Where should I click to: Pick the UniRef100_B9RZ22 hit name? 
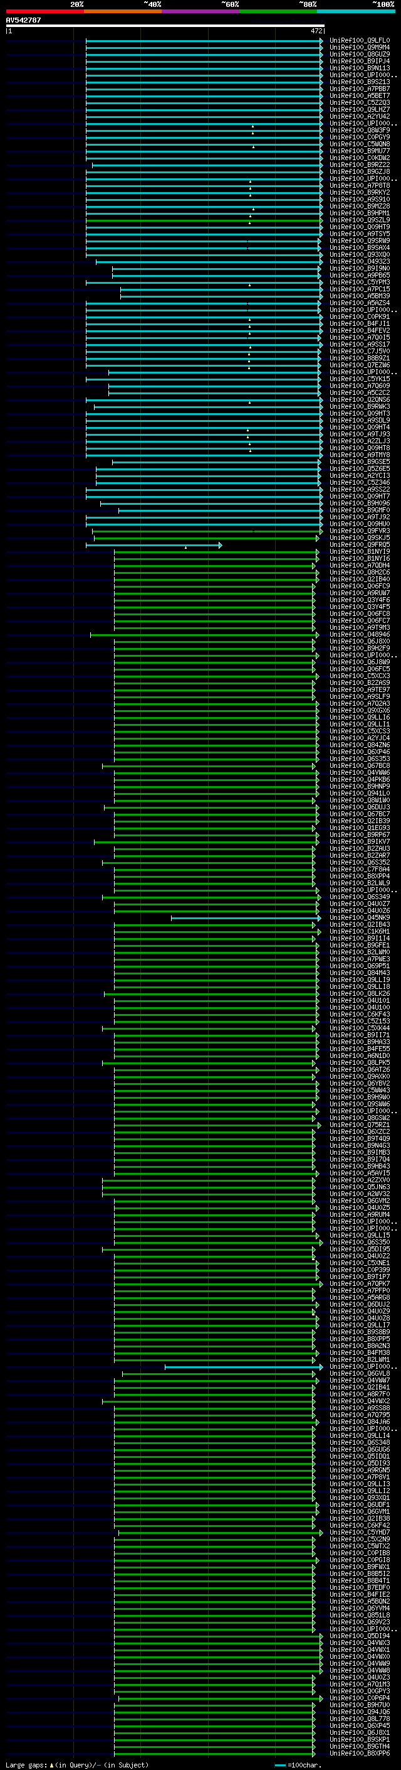360,165
